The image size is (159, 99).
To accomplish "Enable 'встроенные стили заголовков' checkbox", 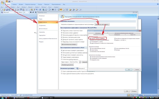I will [90, 51].
